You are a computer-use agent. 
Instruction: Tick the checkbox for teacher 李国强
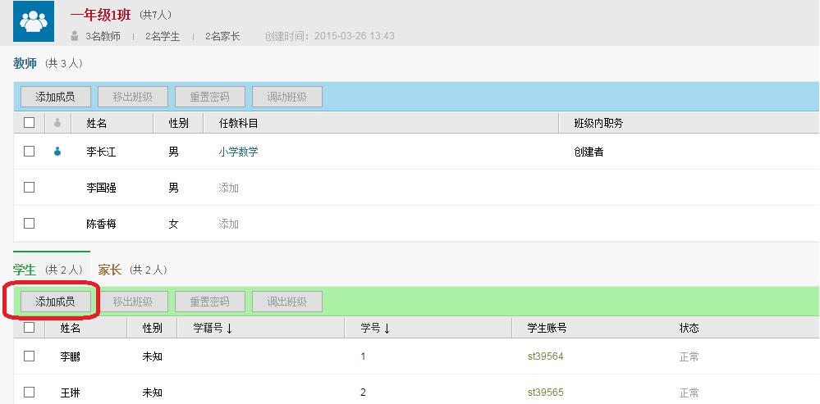point(30,188)
